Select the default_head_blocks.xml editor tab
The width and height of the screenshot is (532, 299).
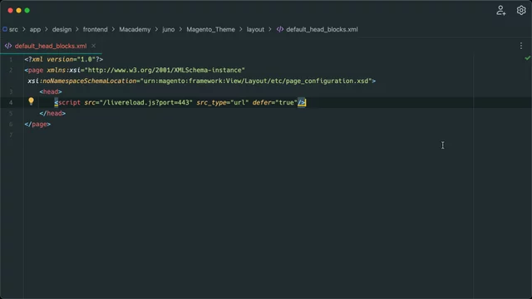coord(51,47)
